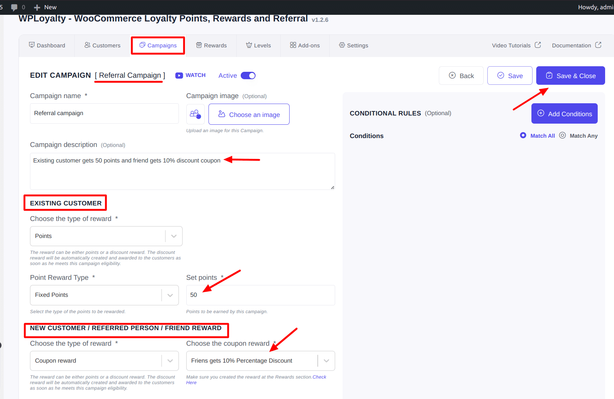Click the Campaigns tab icon
The width and height of the screenshot is (614, 399).
(142, 45)
